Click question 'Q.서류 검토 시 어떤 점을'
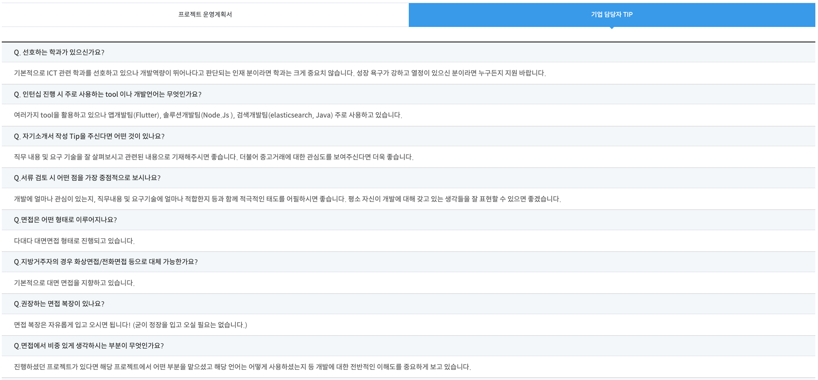 click(87, 178)
